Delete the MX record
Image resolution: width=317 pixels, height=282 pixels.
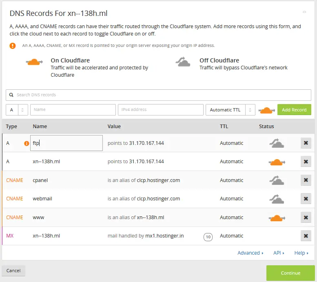click(306, 236)
